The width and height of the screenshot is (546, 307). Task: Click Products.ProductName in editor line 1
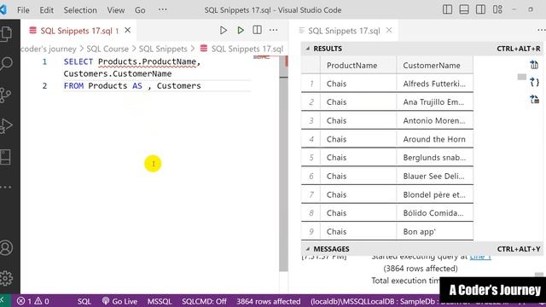click(x=147, y=62)
